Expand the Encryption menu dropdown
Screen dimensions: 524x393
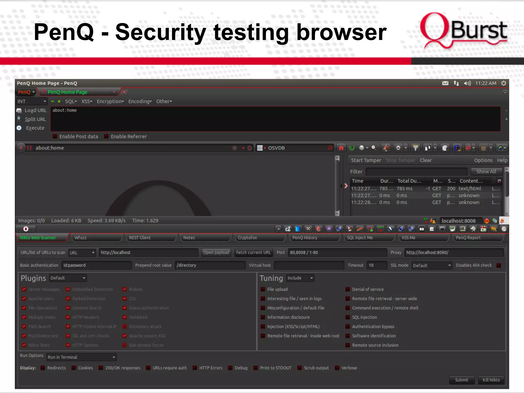(110, 102)
